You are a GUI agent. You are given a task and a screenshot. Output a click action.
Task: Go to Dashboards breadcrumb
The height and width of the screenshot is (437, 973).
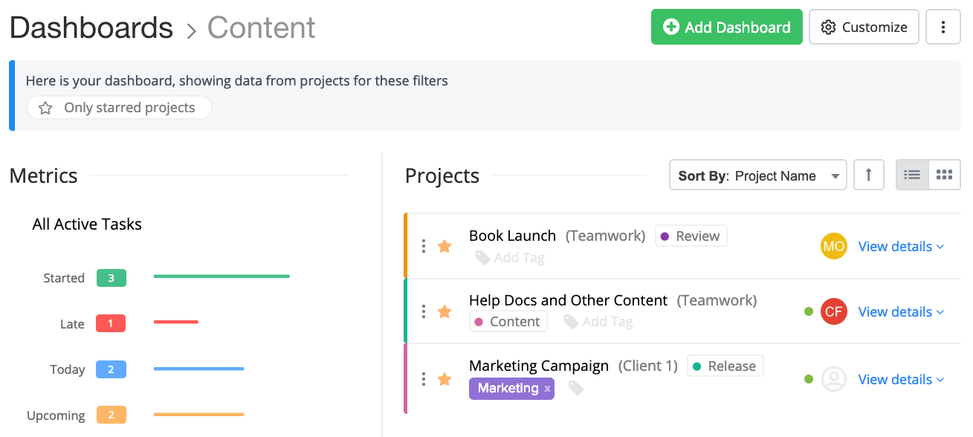coord(91,28)
